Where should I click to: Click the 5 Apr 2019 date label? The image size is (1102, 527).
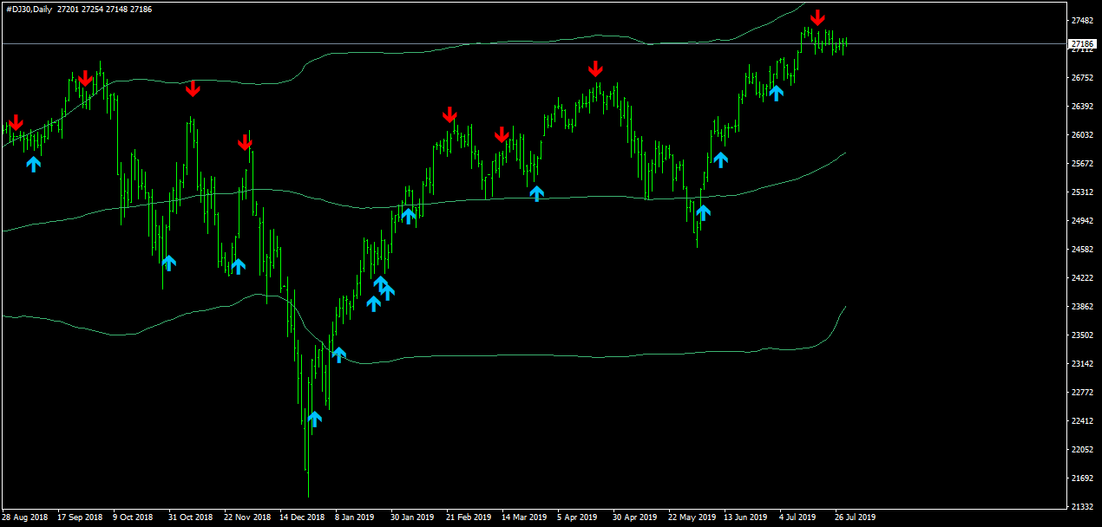pos(578,517)
